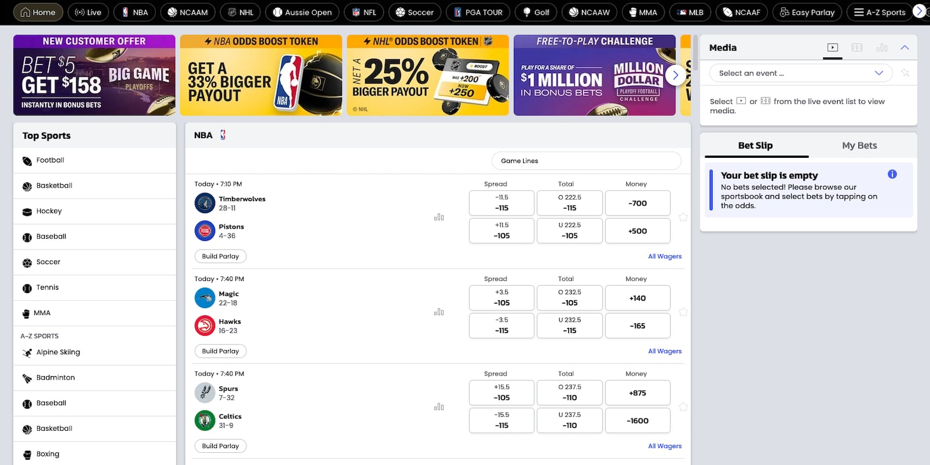Open MMA in the Top Sports list
The width and height of the screenshot is (930, 465).
94,313
